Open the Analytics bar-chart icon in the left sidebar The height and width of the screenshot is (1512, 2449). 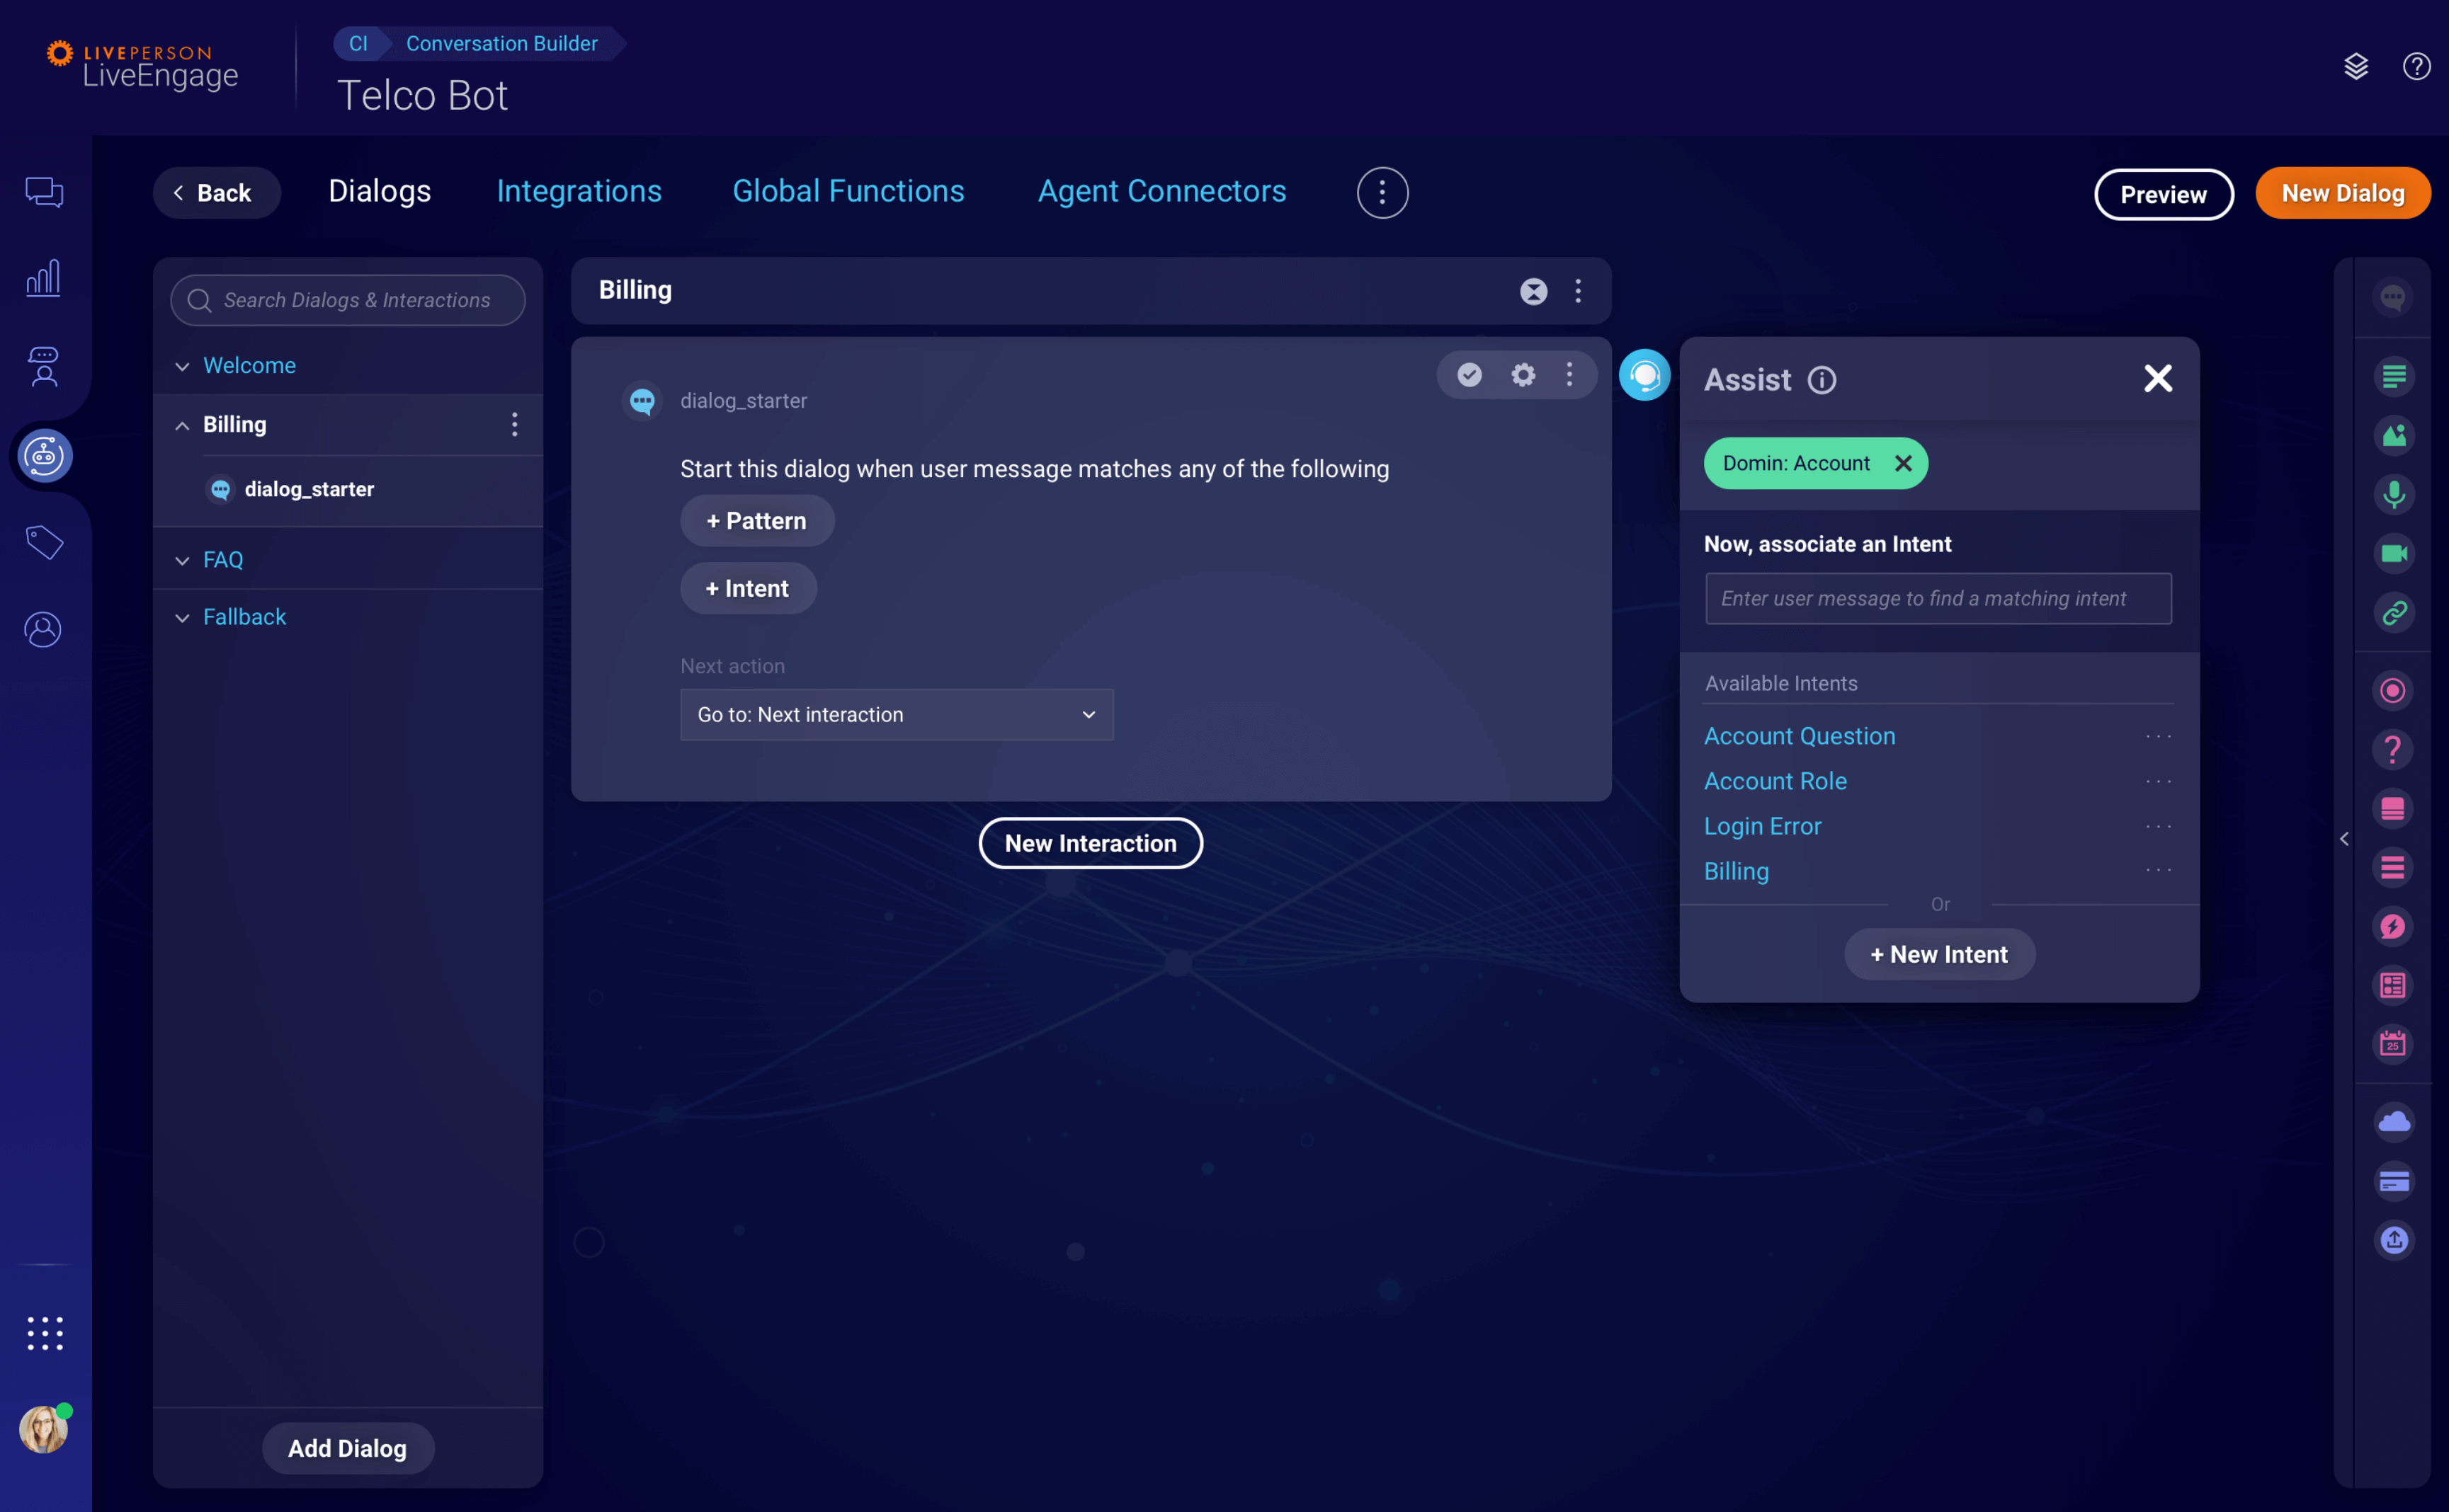43,277
